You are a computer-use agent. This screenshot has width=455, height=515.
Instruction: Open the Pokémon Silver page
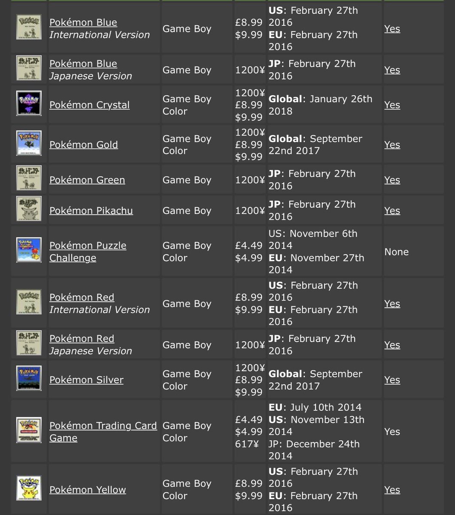[86, 380]
